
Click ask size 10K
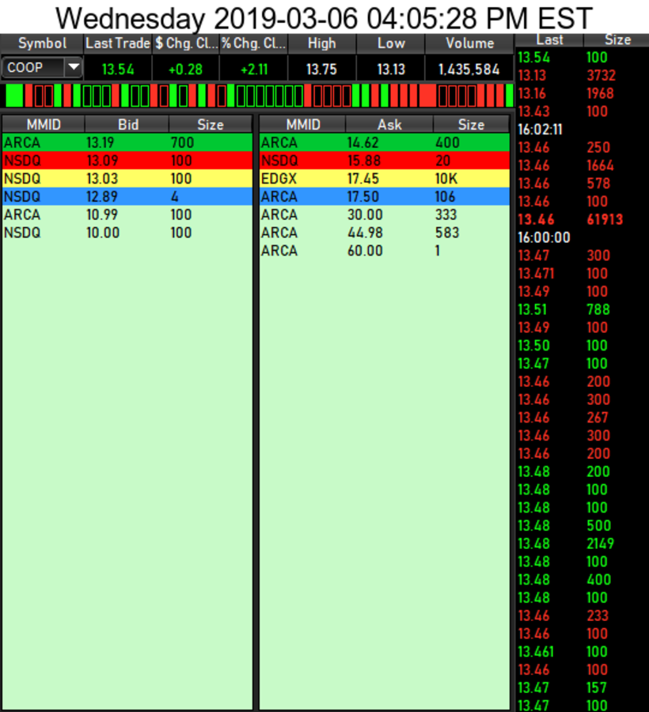point(446,179)
